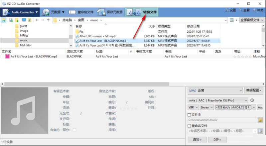Select the guest folder in tree
Viewport: 266px width, 146px height.
coord(23,26)
